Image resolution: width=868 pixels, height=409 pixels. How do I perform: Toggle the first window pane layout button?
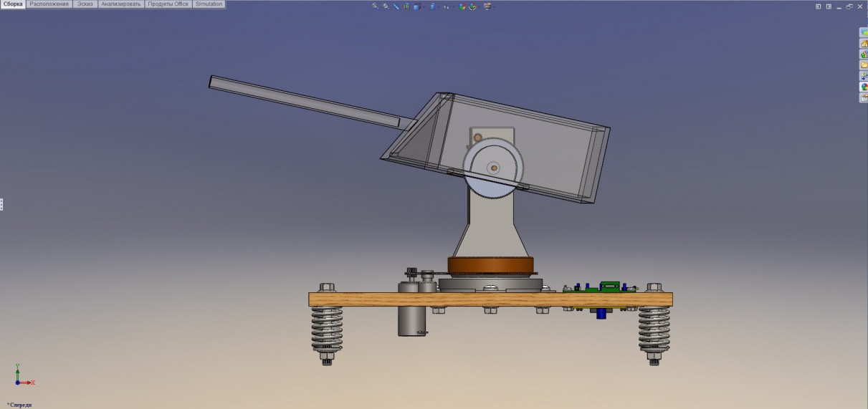819,6
